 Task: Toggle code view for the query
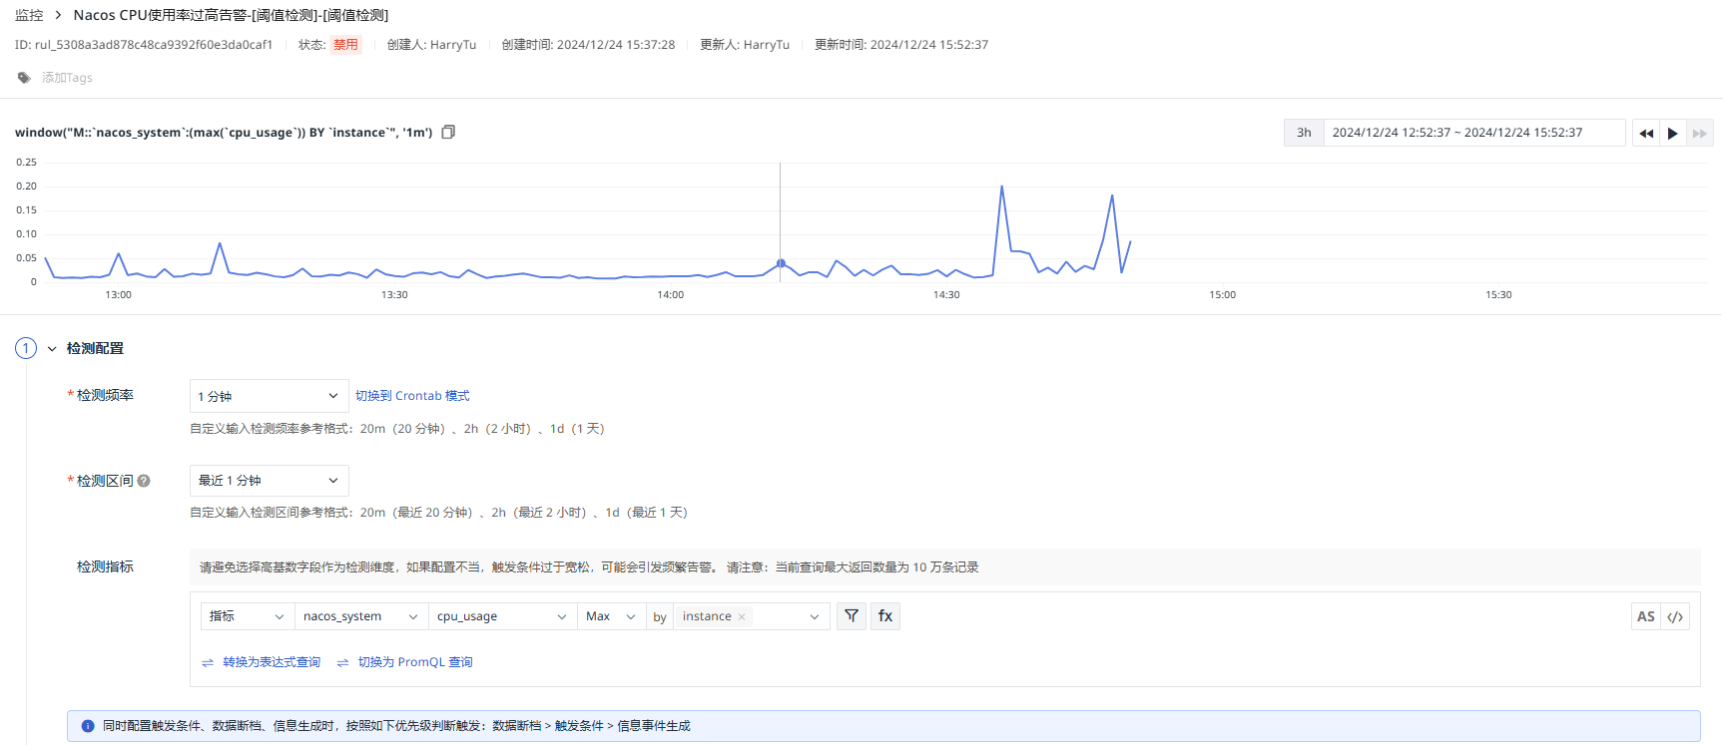[1675, 616]
